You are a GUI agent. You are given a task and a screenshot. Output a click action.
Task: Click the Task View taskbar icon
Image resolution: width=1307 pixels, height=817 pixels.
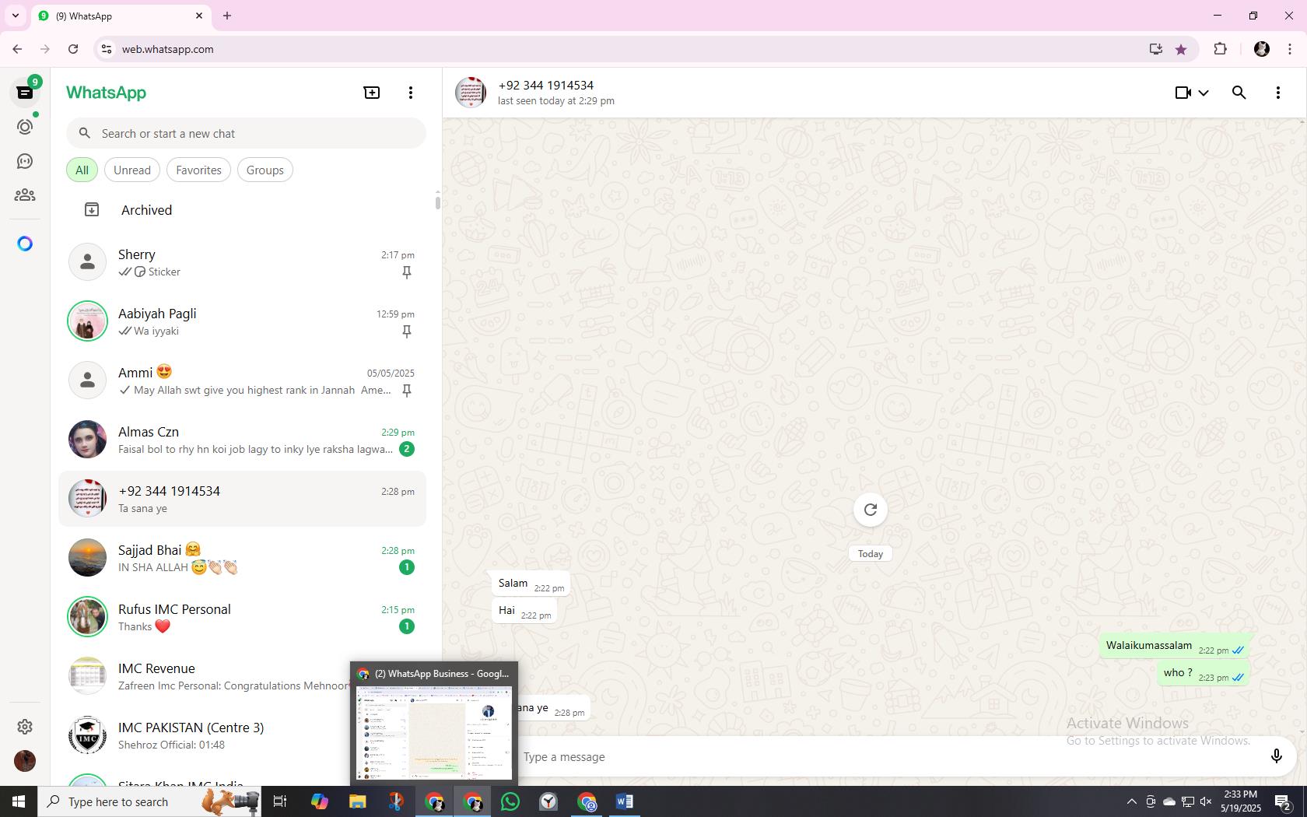click(281, 801)
